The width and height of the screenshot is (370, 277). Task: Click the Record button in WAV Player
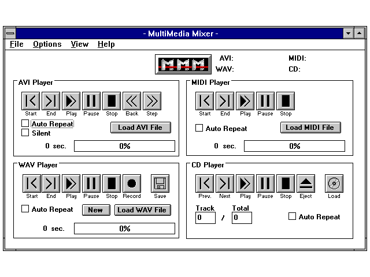[x=131, y=184]
